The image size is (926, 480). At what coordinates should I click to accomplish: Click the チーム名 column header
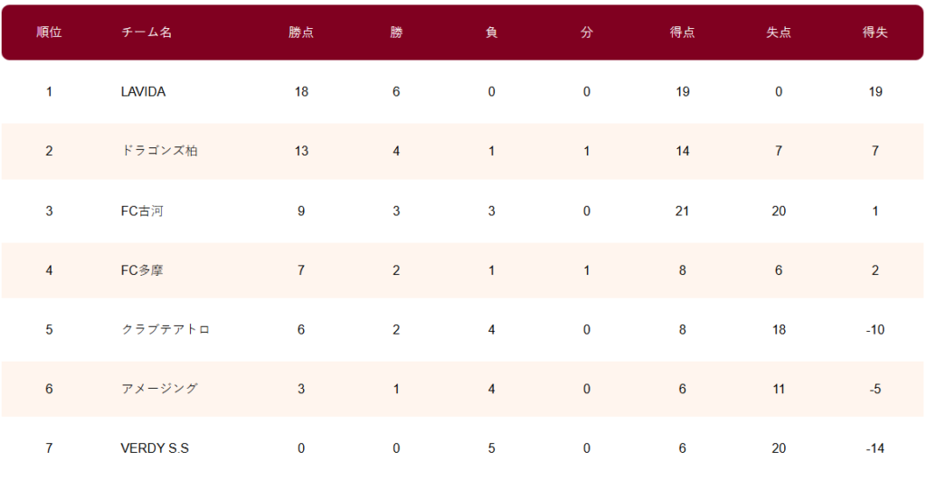coord(146,33)
